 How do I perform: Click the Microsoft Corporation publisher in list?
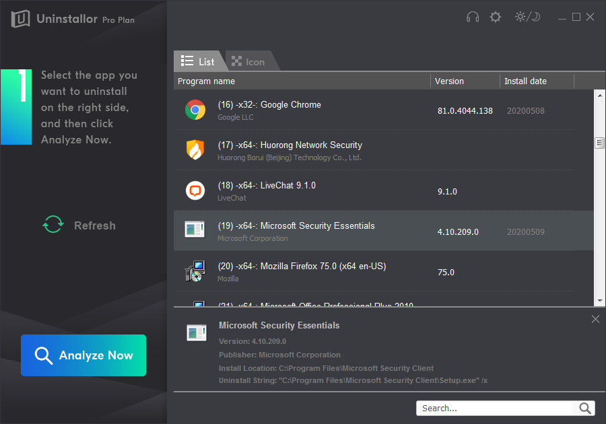pyautogui.click(x=252, y=238)
